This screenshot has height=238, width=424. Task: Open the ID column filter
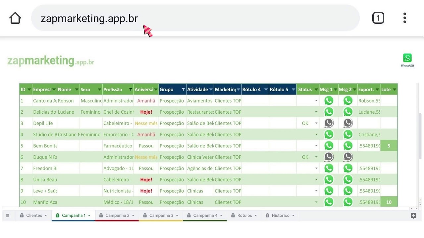(29, 90)
